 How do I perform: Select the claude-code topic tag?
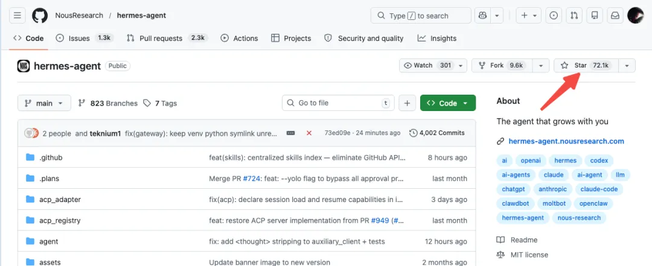tap(599, 189)
